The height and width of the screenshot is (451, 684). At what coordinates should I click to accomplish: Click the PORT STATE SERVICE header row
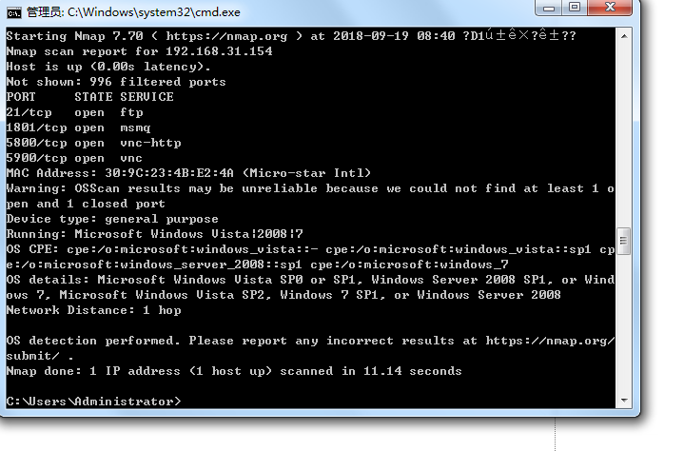pos(89,97)
